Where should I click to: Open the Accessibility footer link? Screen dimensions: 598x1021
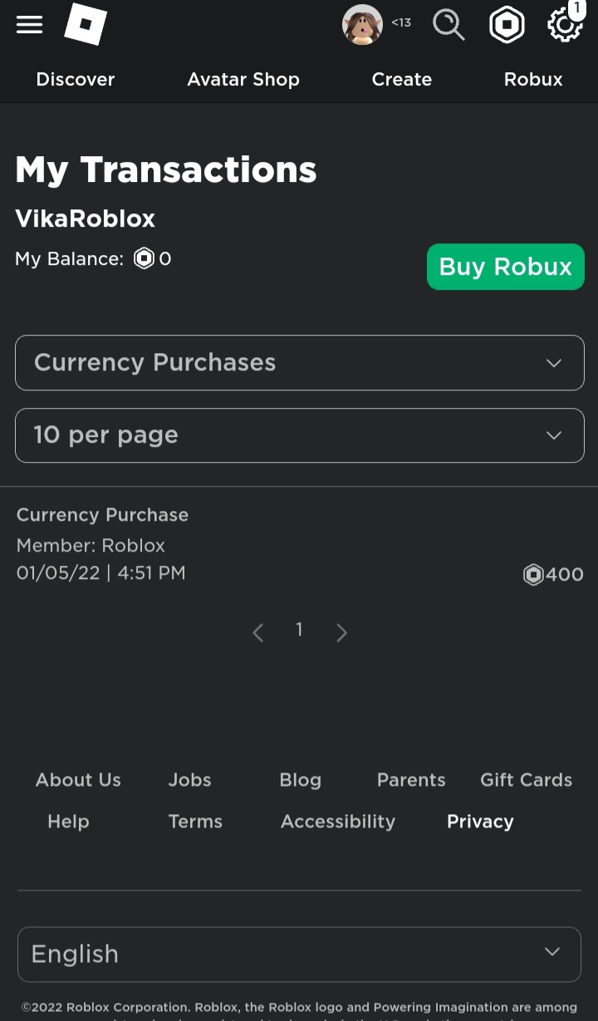pos(338,822)
